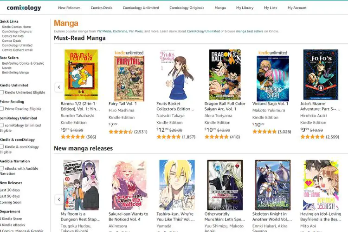
Task: Open the Fairy Tail Vol. 1 cover
Action: click(x=129, y=78)
